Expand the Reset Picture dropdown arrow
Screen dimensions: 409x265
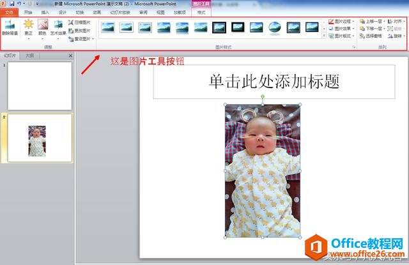tap(93, 39)
